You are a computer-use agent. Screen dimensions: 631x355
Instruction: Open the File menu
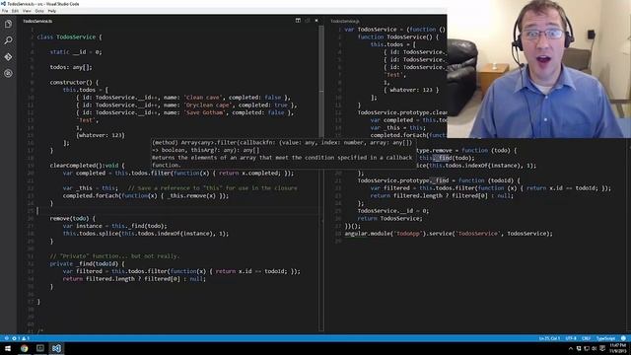5,11
